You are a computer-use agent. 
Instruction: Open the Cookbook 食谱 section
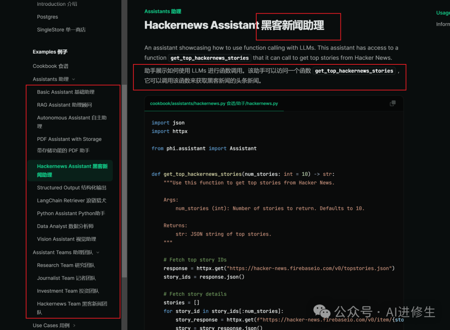(x=50, y=66)
